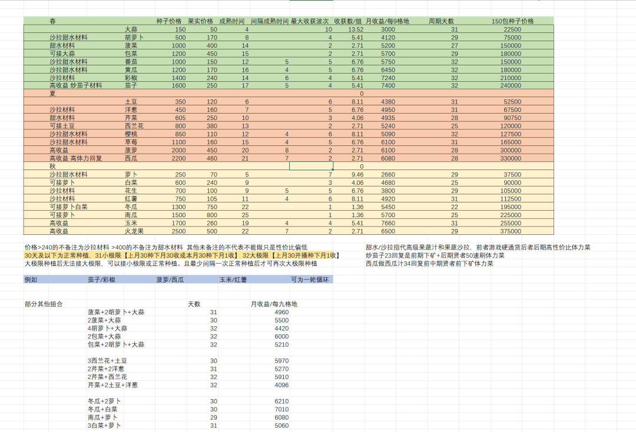This screenshot has width=636, height=432.
Task: Click the combo cell '冬瓜+白菜'
Action: 102,409
